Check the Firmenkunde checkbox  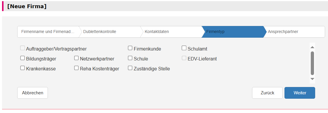pos(130,48)
